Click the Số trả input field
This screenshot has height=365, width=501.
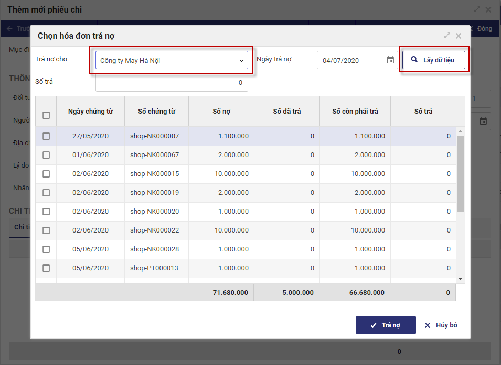172,83
